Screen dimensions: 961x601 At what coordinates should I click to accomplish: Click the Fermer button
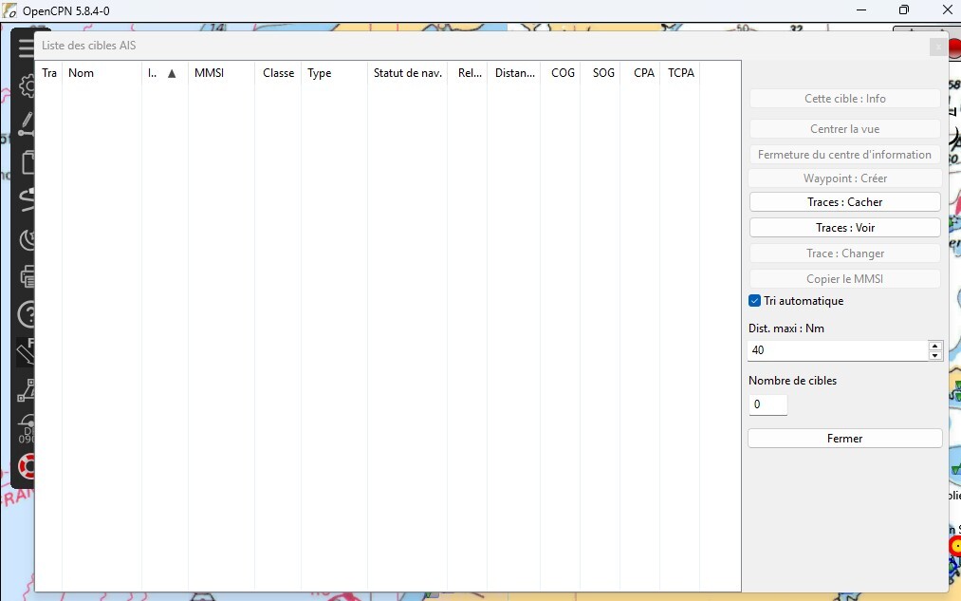click(844, 439)
